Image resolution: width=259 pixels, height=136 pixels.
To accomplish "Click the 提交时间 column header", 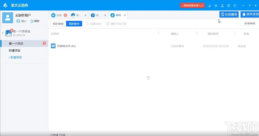I will [x=213, y=34].
